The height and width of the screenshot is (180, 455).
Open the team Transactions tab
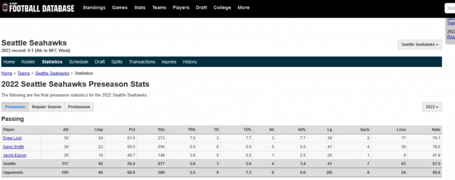click(142, 62)
